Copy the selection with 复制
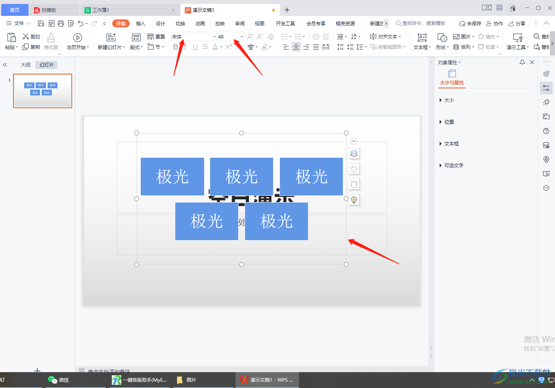Screen dimensions: 555x388 click(31, 47)
